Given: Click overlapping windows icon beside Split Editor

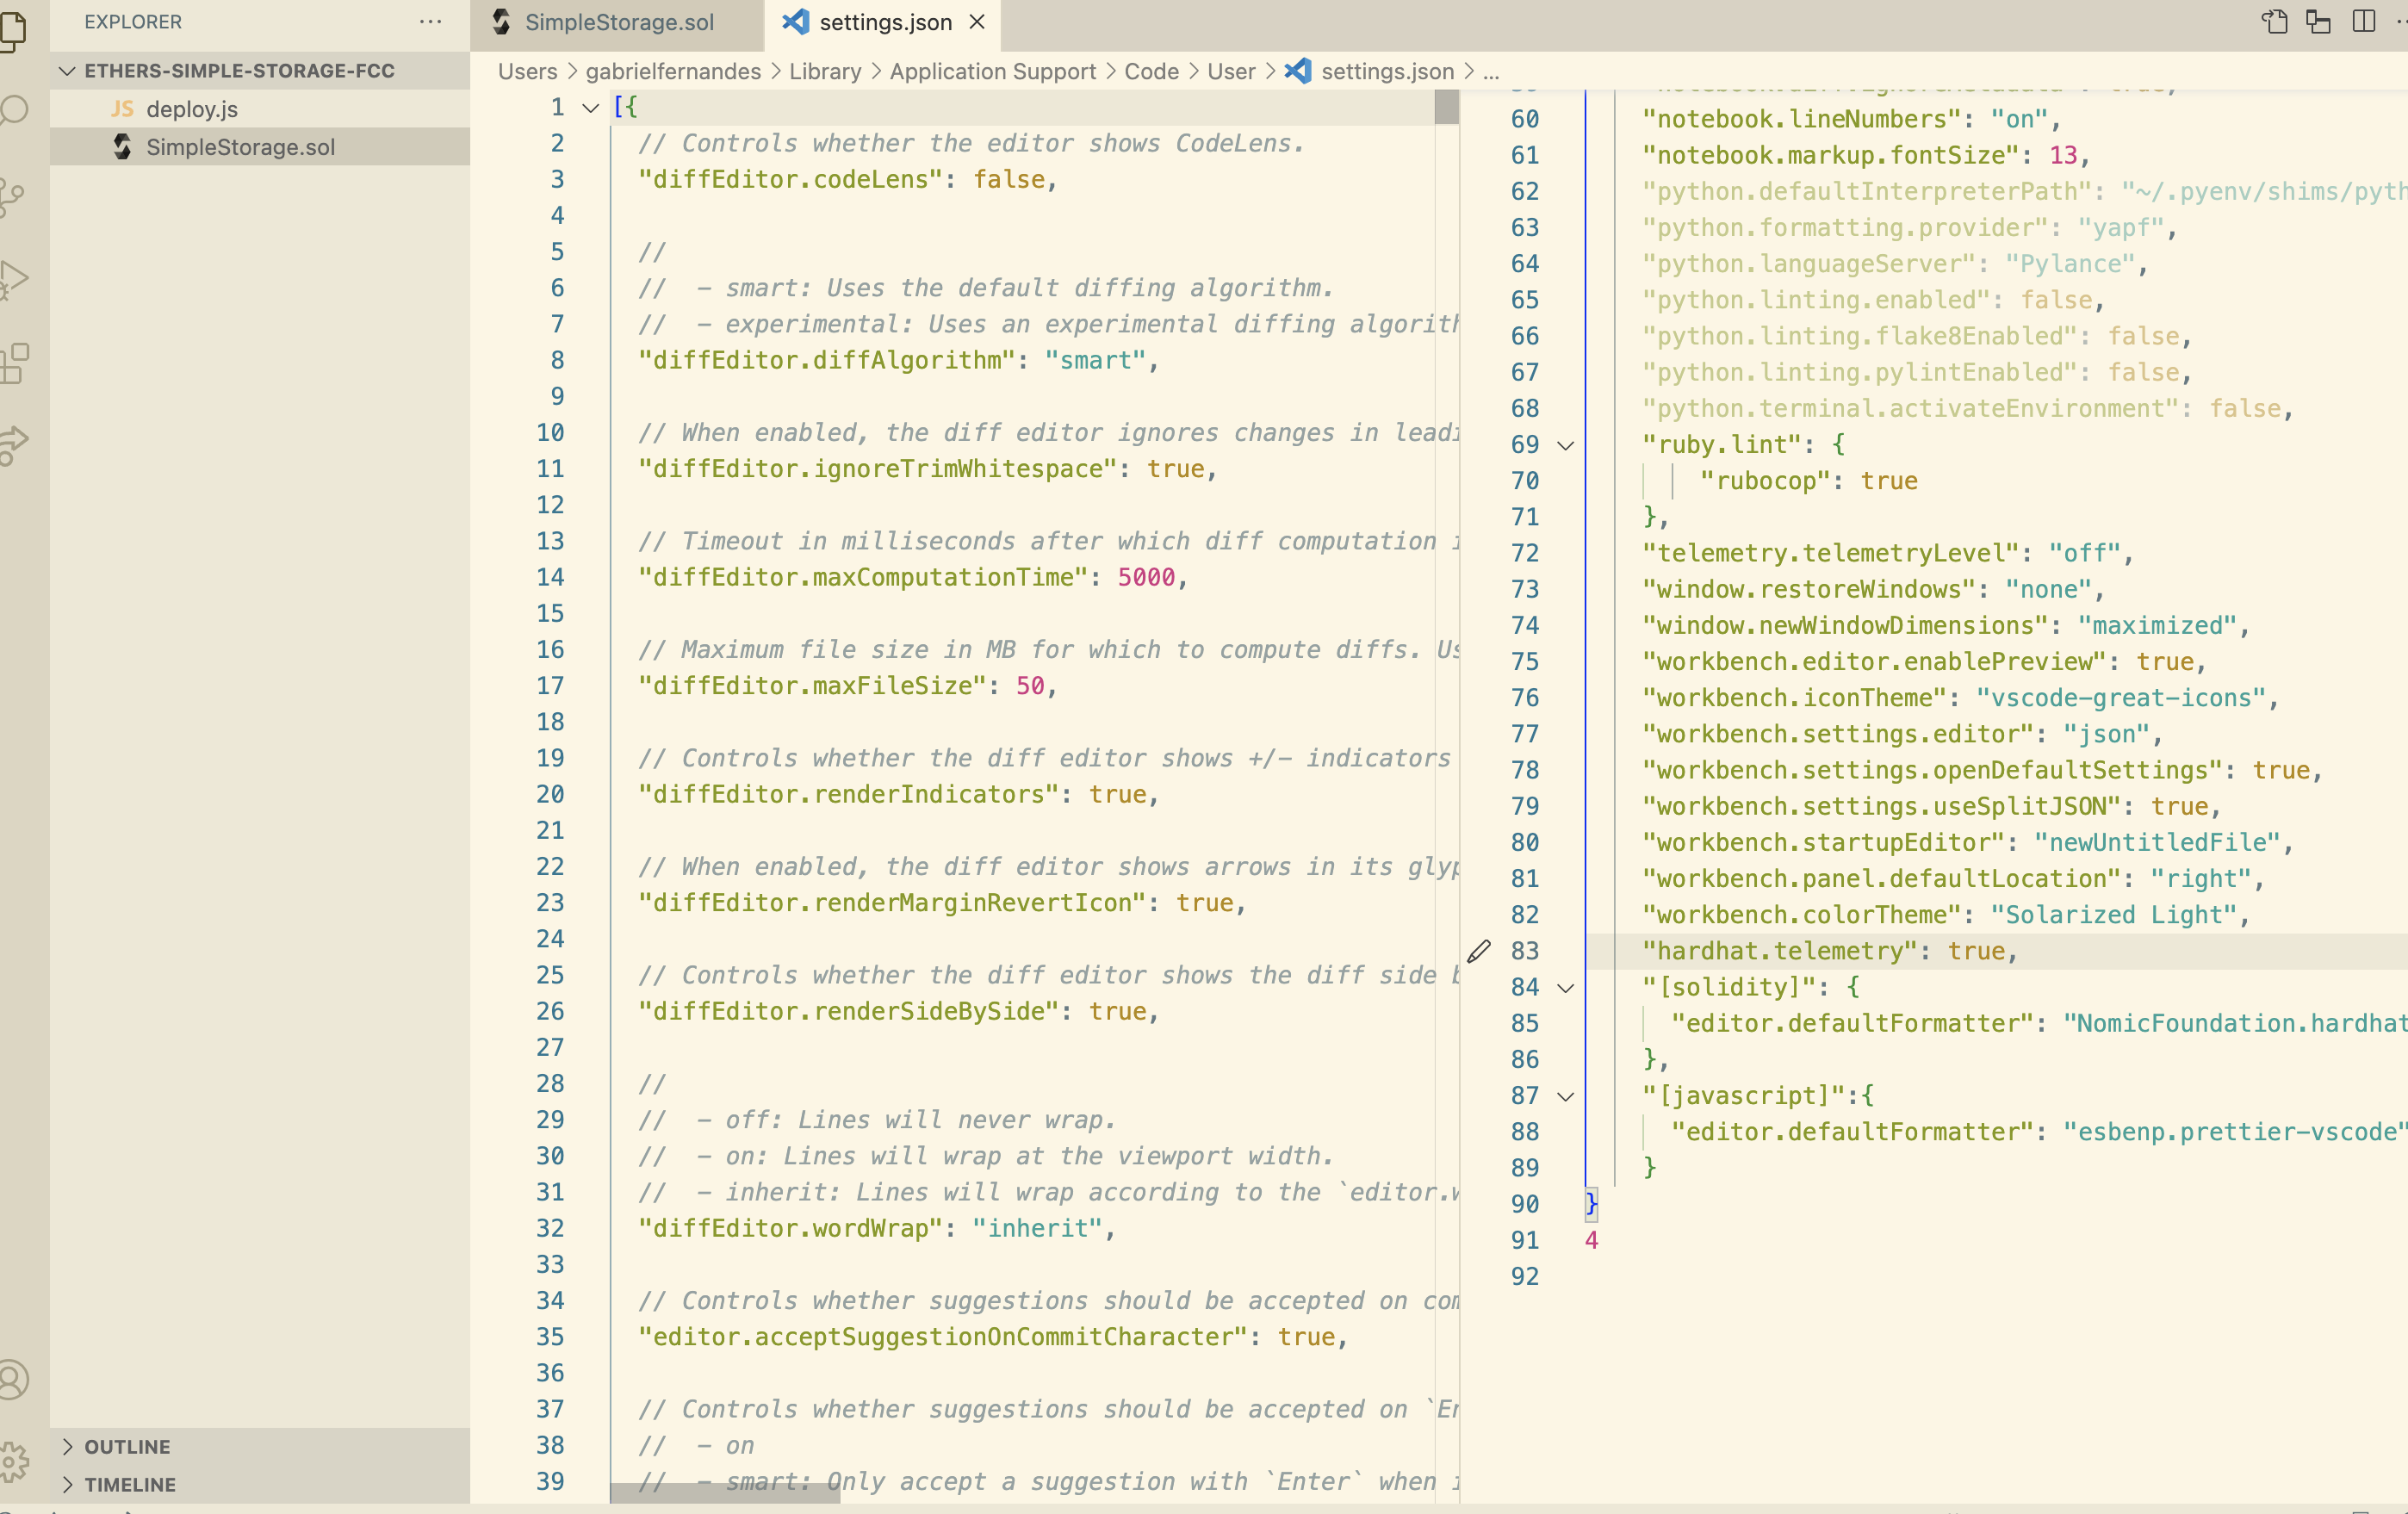Looking at the screenshot, I should 2318,21.
